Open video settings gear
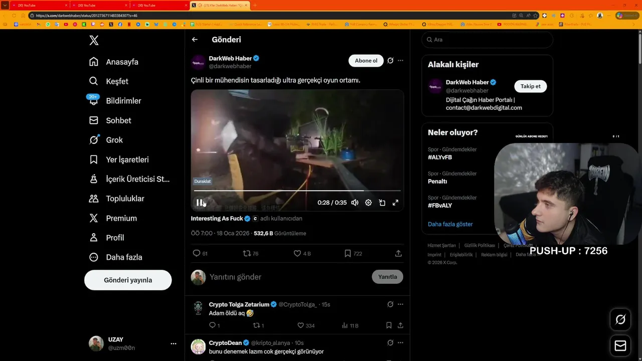642x361 pixels. coord(368,203)
